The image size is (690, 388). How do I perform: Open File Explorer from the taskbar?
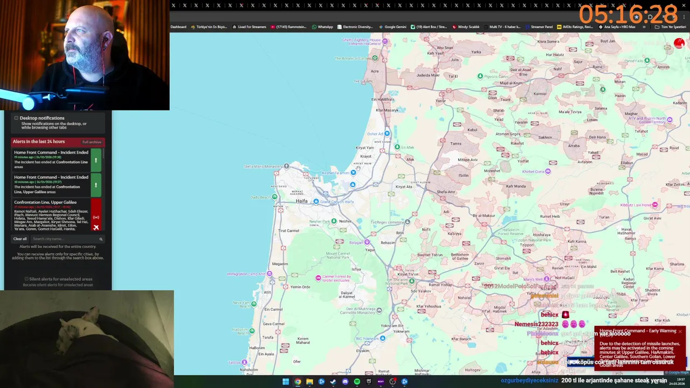[x=309, y=382]
